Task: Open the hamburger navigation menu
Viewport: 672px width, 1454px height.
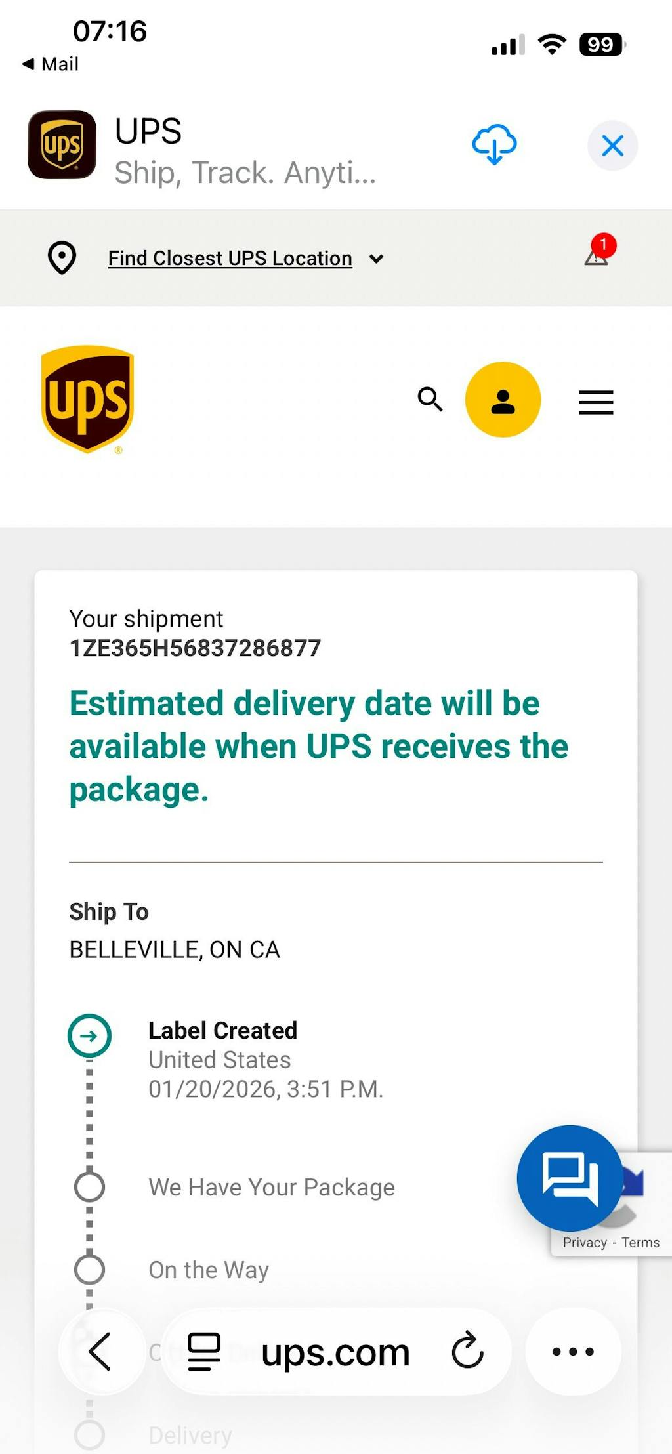Action: click(596, 402)
